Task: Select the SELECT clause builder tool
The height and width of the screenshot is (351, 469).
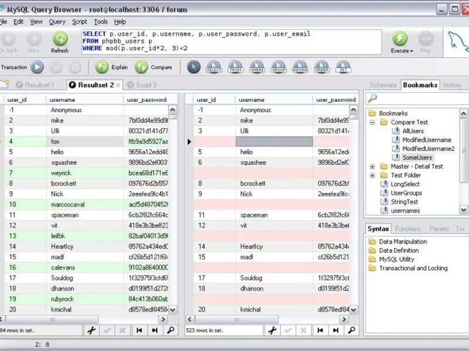Action: [214, 67]
